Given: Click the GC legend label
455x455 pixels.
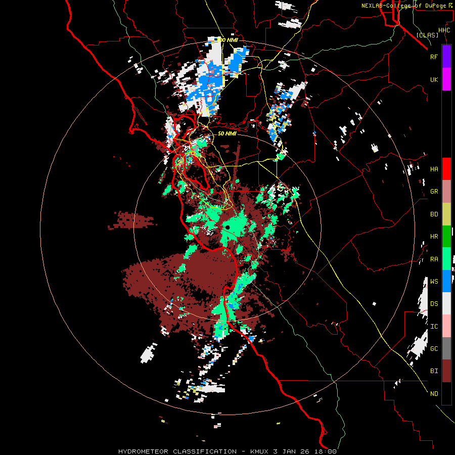Looking at the screenshot, I should (434, 348).
